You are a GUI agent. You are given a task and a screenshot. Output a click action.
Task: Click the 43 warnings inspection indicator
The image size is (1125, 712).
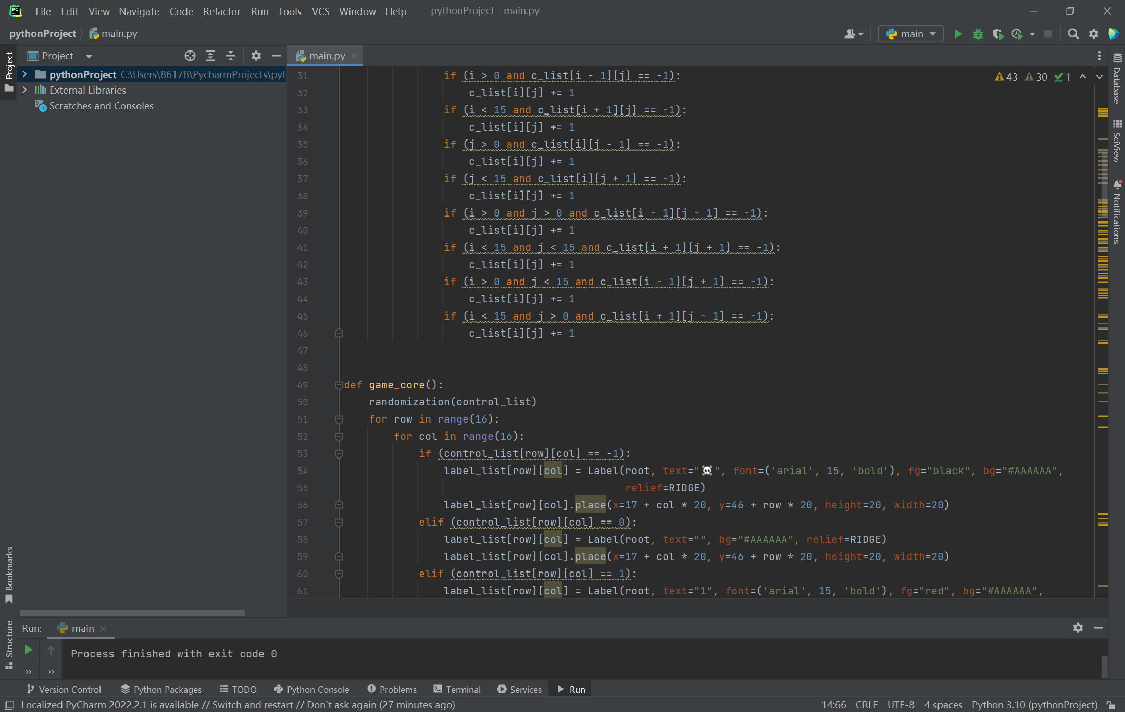point(1006,77)
